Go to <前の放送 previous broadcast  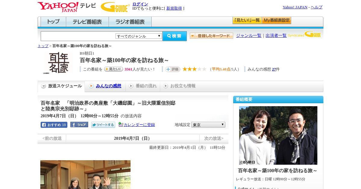click(52, 138)
